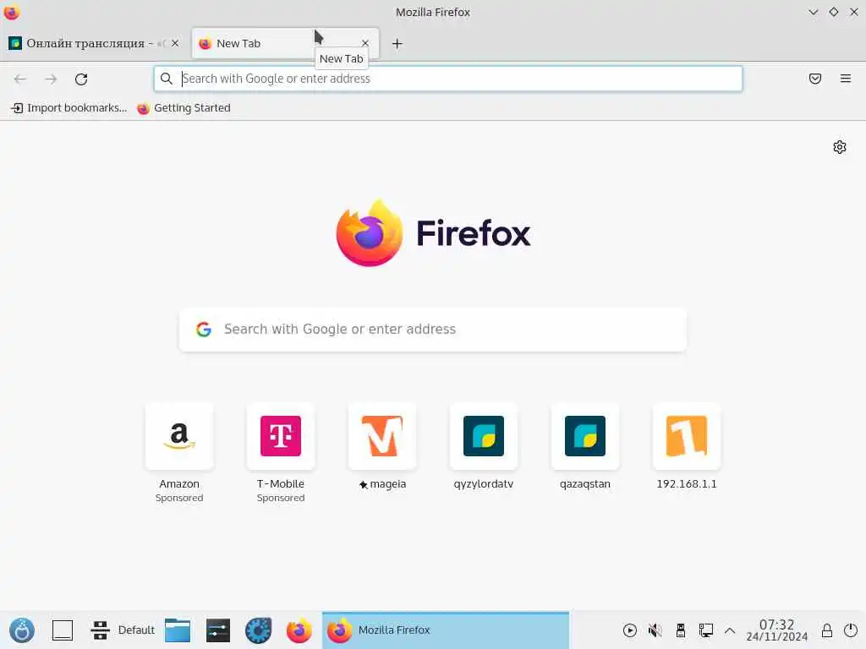This screenshot has width=866, height=649.
Task: Click the Firefox icon in title bar
Action: click(12, 12)
